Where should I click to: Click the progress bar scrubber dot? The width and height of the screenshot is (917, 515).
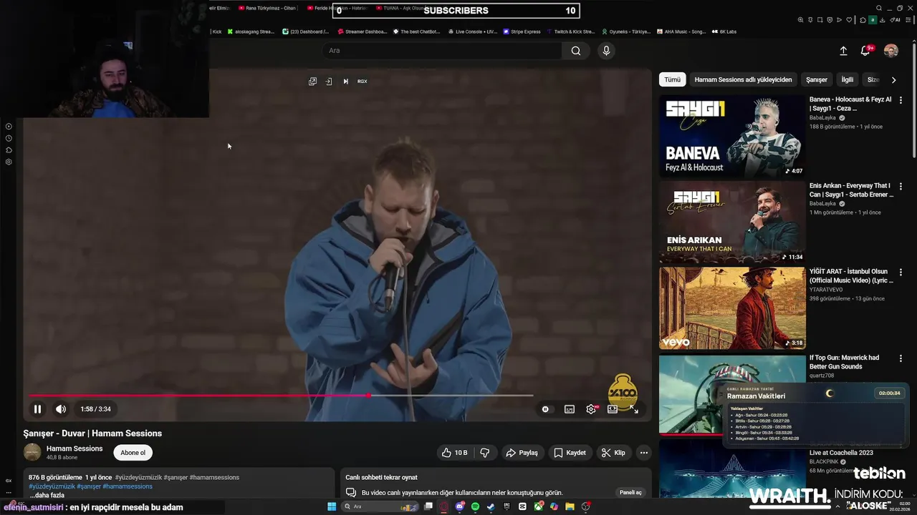pos(368,395)
